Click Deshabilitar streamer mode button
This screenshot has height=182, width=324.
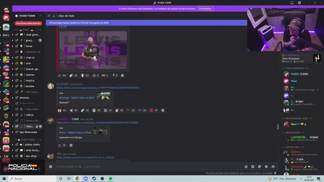tap(205, 9)
